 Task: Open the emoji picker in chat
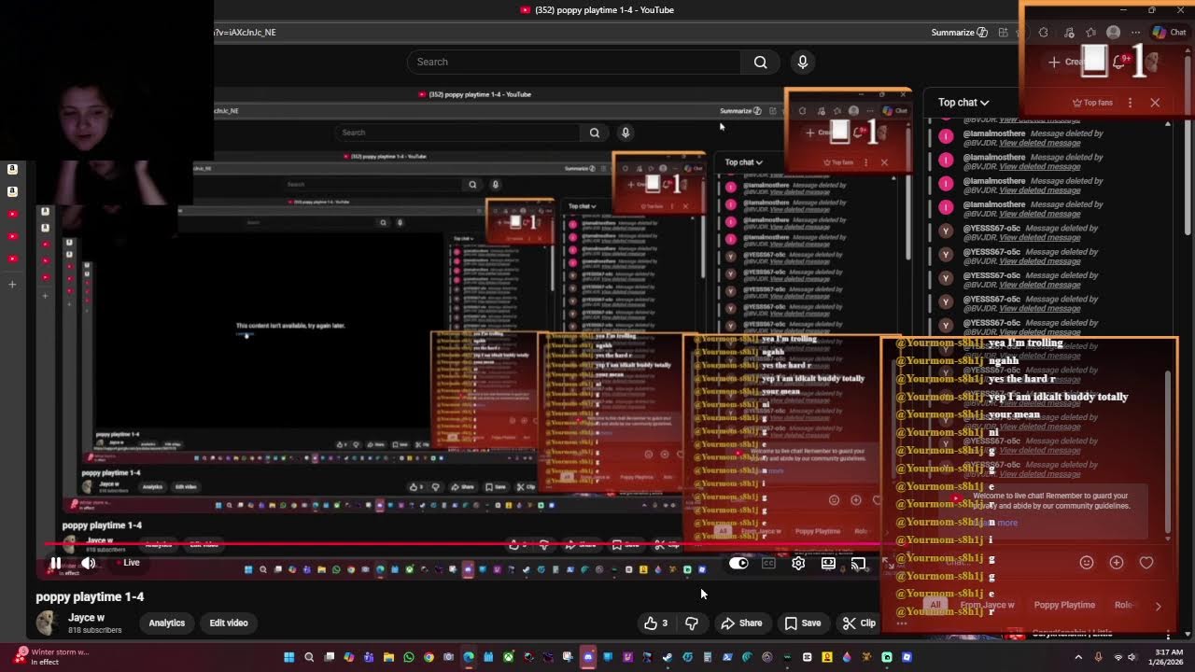coord(1086,563)
